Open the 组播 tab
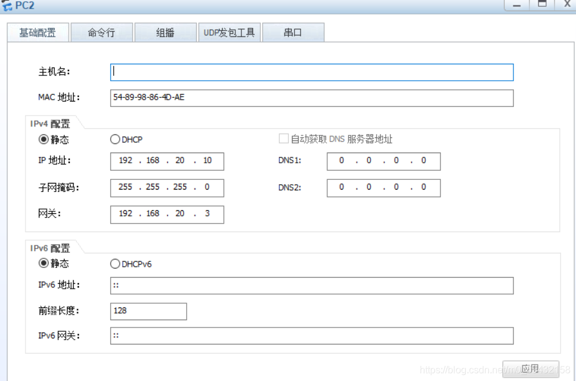 click(165, 33)
